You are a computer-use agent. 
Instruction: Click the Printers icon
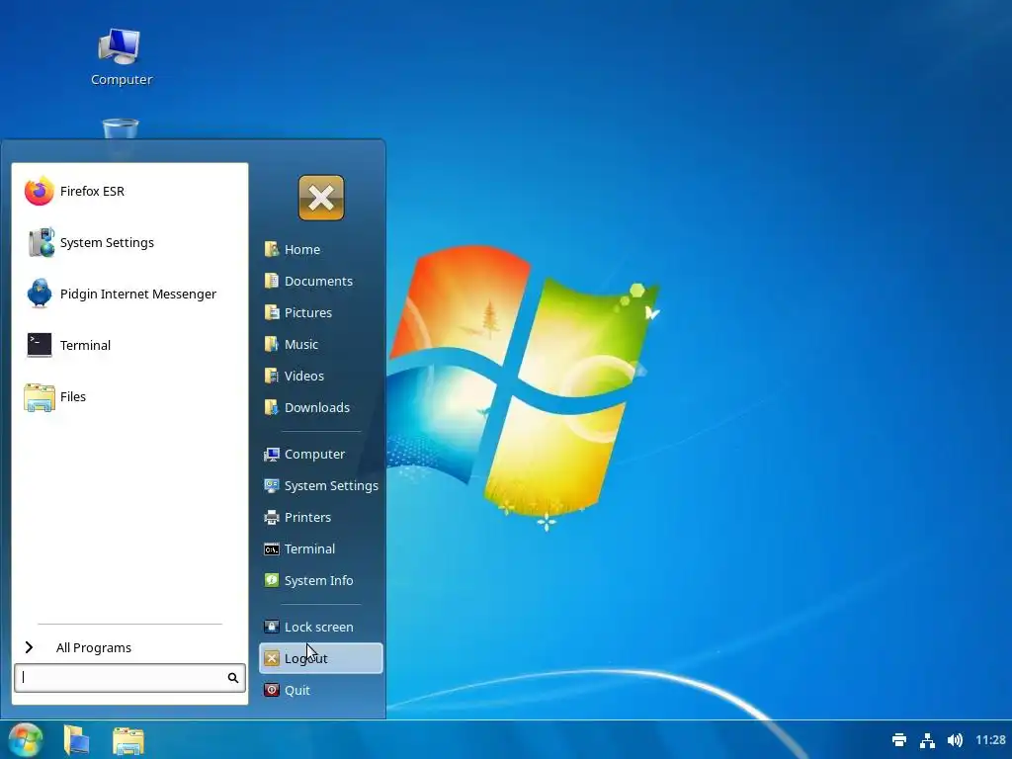pos(272,517)
